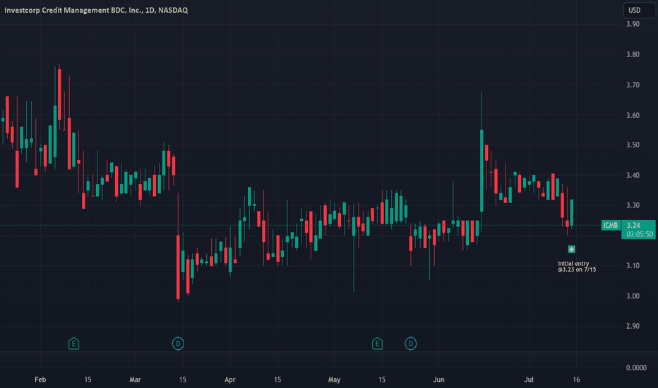This screenshot has height=388, width=658.
Task: Click the 3.00 price axis label
Action: (633, 296)
